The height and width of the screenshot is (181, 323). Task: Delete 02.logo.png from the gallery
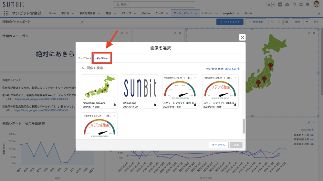tap(155, 105)
